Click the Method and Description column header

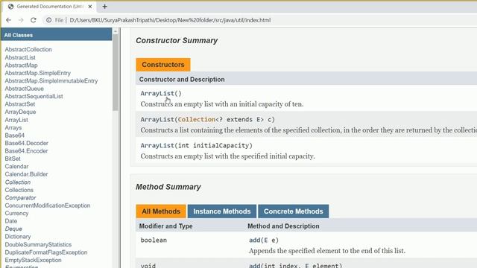coord(283,226)
